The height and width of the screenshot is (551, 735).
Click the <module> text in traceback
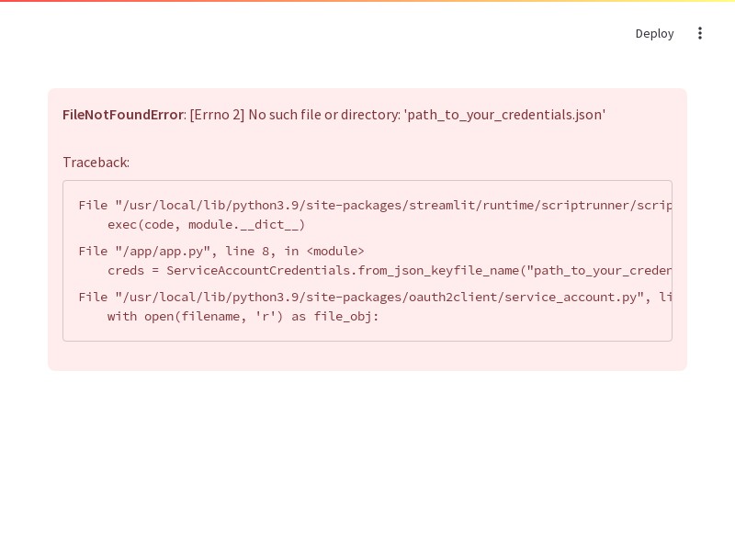(335, 251)
